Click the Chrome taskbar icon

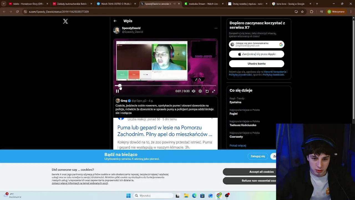click(219, 196)
